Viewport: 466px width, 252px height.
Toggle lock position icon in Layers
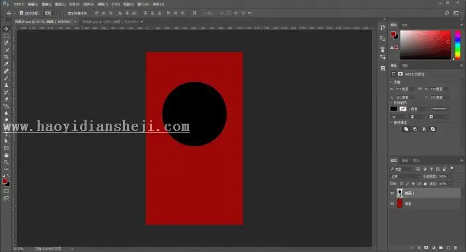click(x=413, y=184)
